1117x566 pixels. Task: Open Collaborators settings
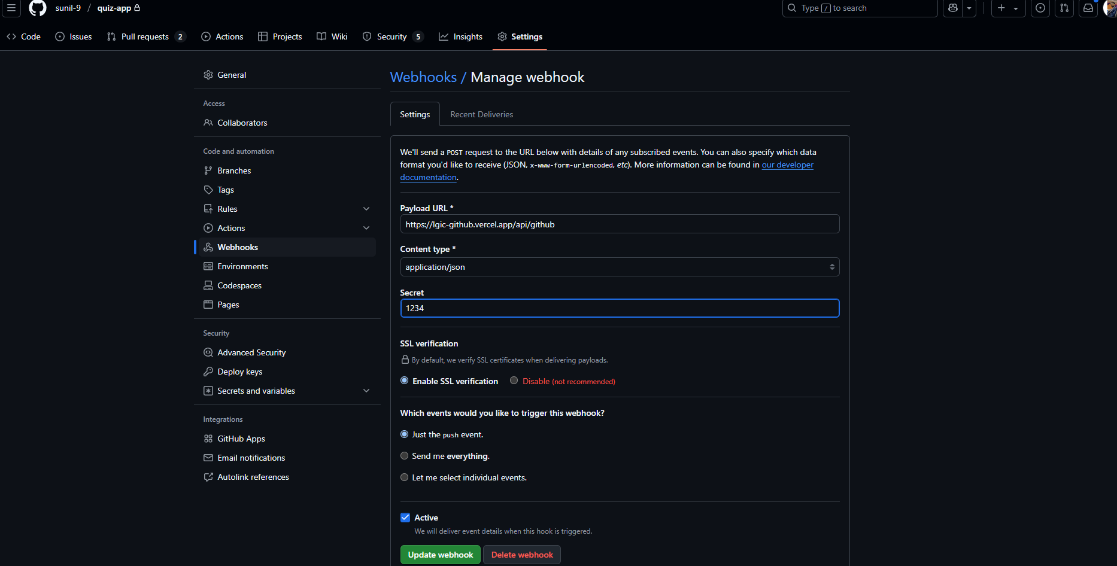click(285, 123)
